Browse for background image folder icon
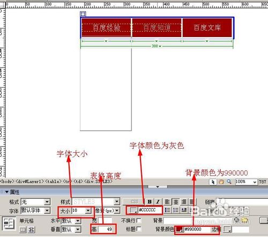268x237 pixels. [x=245, y=220]
